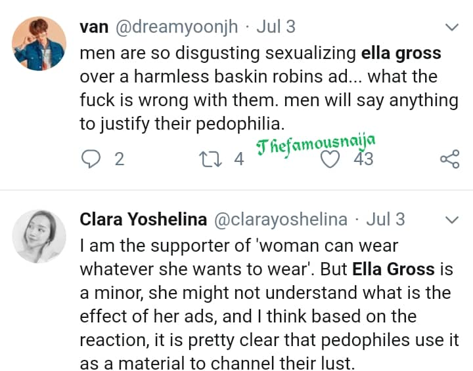Click the like count "43"
The image size is (473, 371).
point(363,159)
